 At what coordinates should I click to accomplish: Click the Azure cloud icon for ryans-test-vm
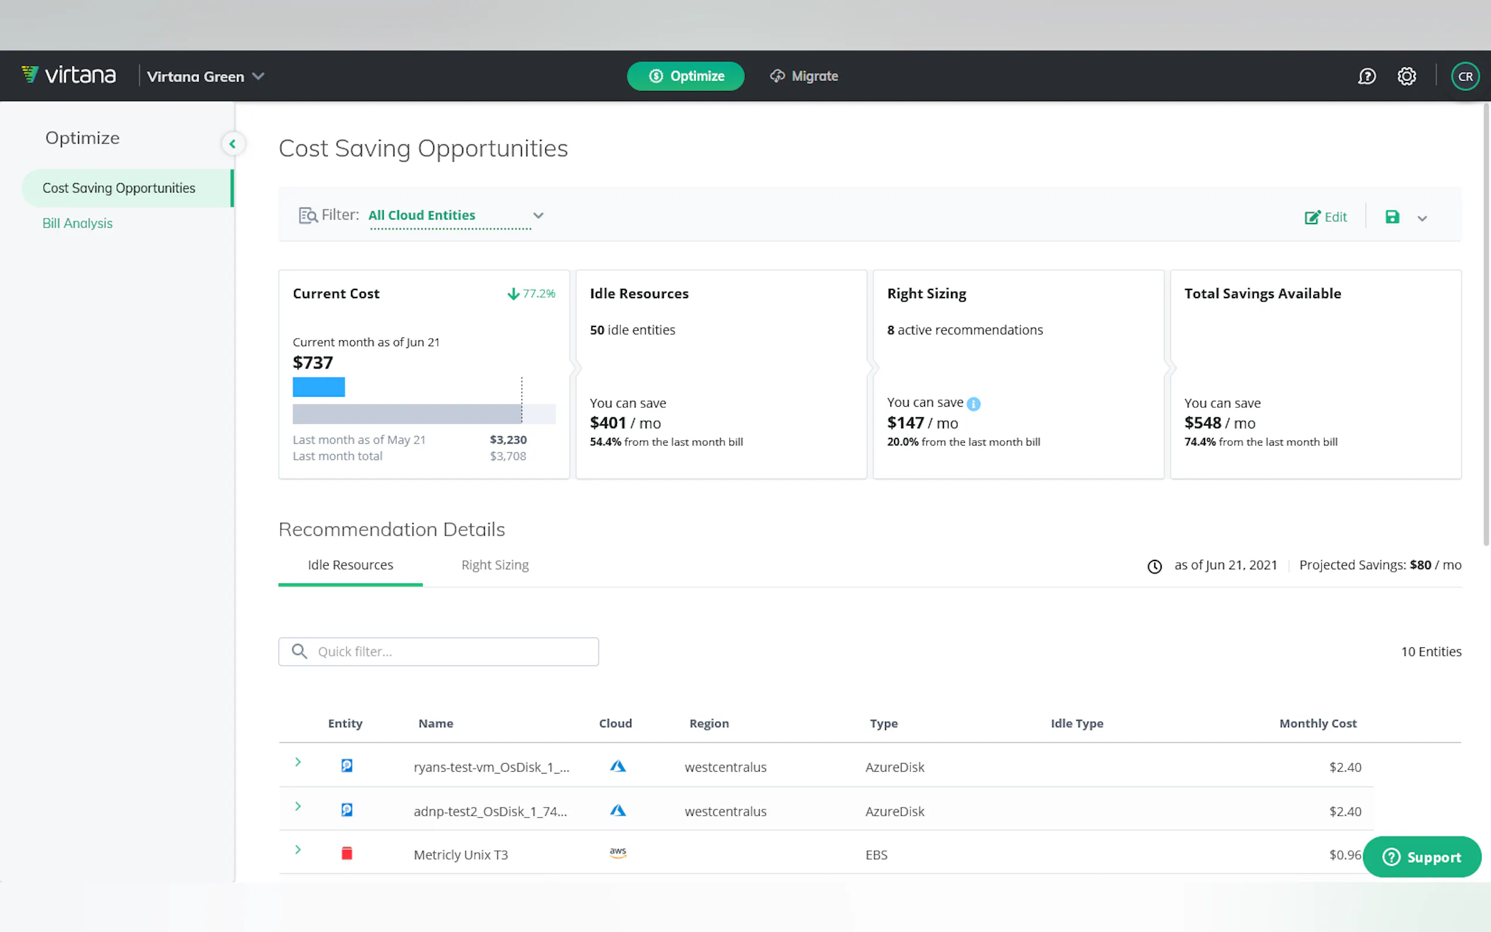point(618,766)
